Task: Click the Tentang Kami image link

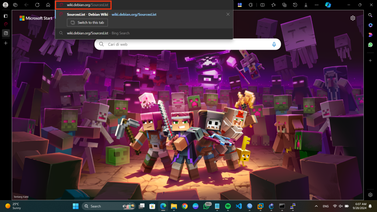Action: [x=21, y=197]
